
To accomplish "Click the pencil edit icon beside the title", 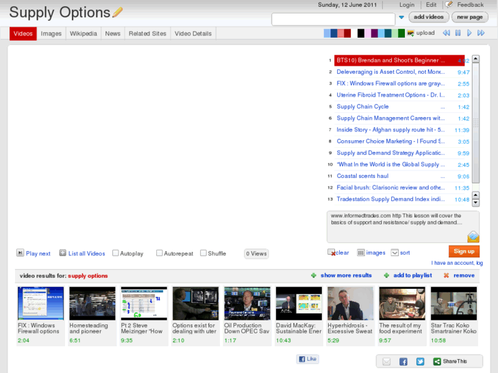I will (118, 12).
